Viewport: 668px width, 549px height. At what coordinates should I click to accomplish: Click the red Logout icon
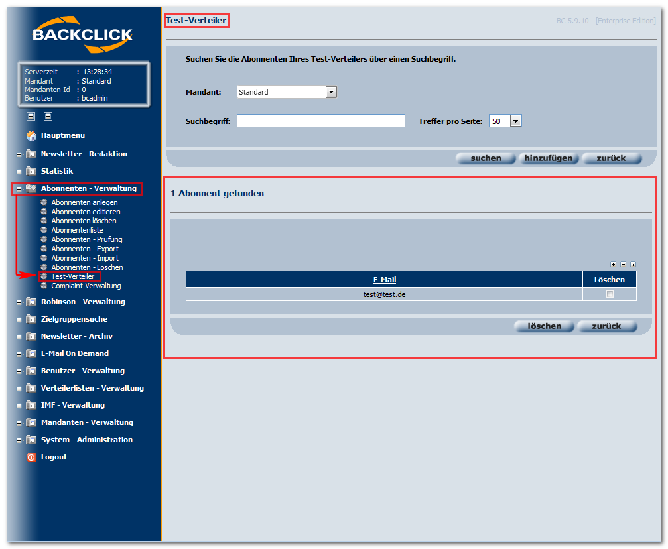point(32,457)
